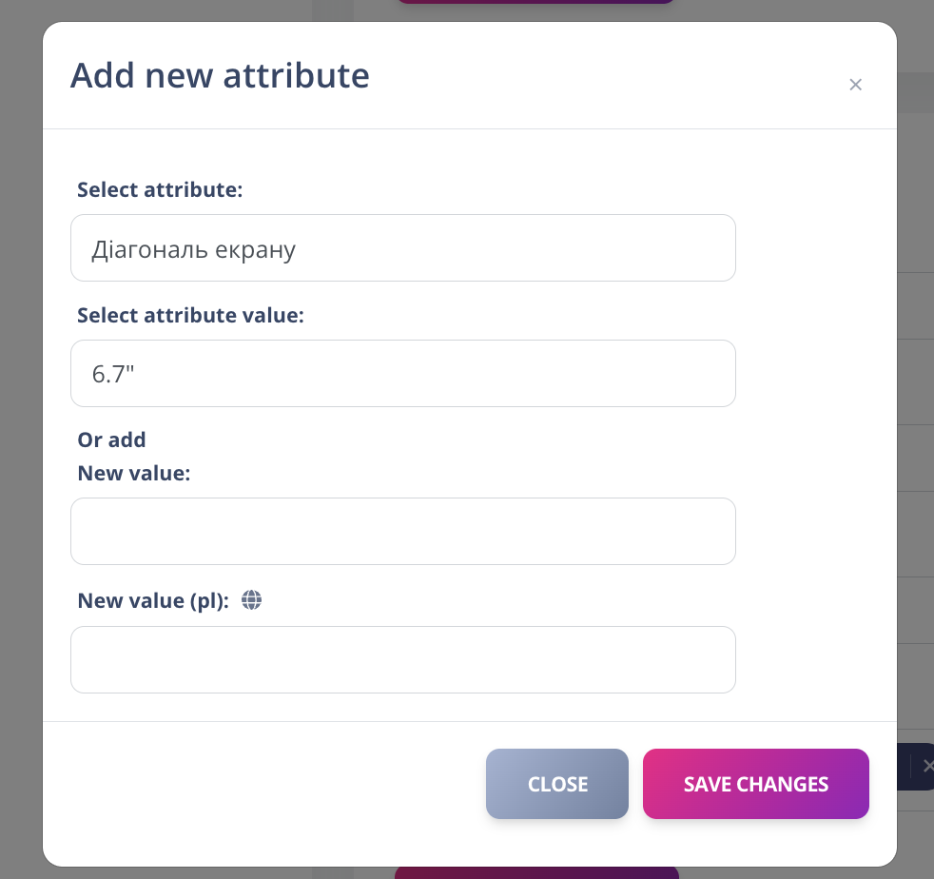Viewport: 934px width, 879px height.
Task: Focus the New value text field
Action: 402,531
